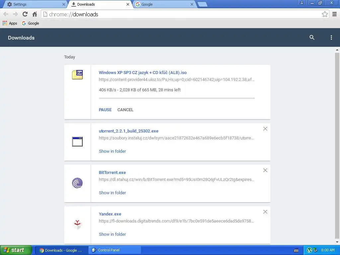
Task: Close the Google tab
Action: (192, 4)
